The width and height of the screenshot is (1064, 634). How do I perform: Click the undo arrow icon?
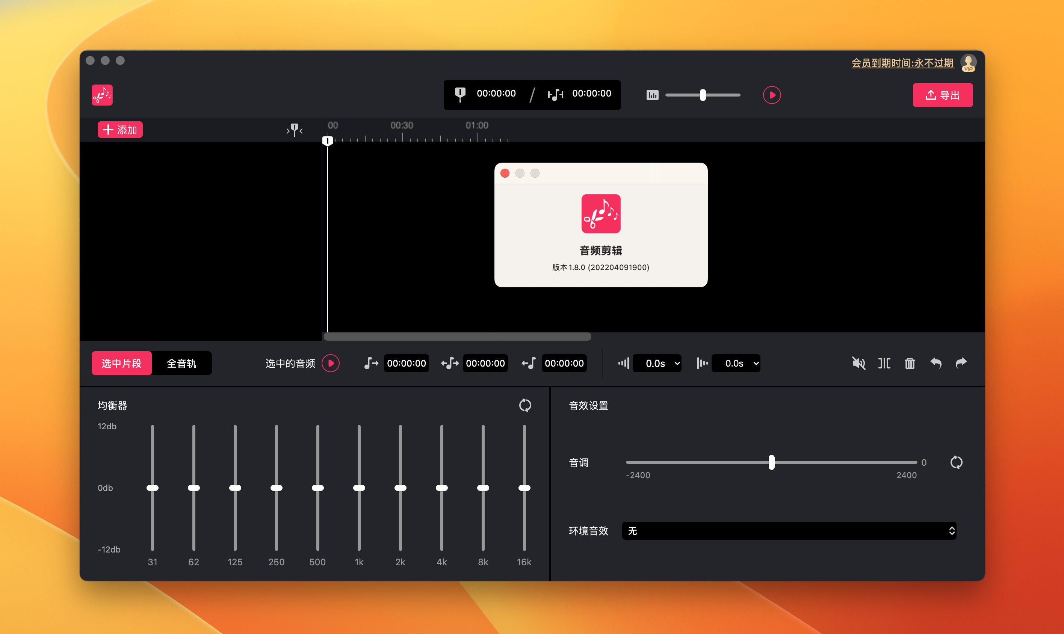click(936, 363)
